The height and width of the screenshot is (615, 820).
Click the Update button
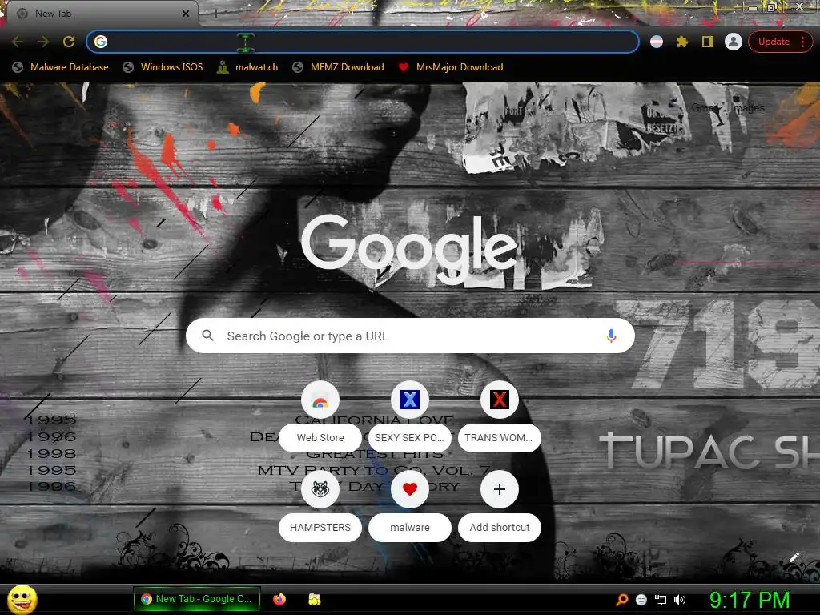point(774,42)
